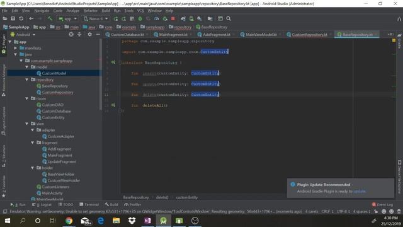Collapse the model package
This screenshot has width=403, height=227.
26,67
